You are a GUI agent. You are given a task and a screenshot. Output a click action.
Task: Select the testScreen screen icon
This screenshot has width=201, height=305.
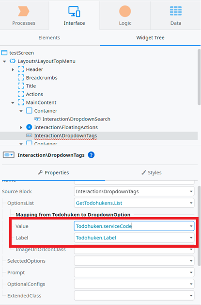coord(4,53)
